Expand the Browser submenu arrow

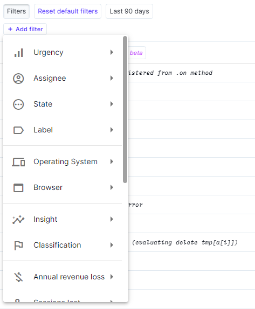[x=112, y=187]
